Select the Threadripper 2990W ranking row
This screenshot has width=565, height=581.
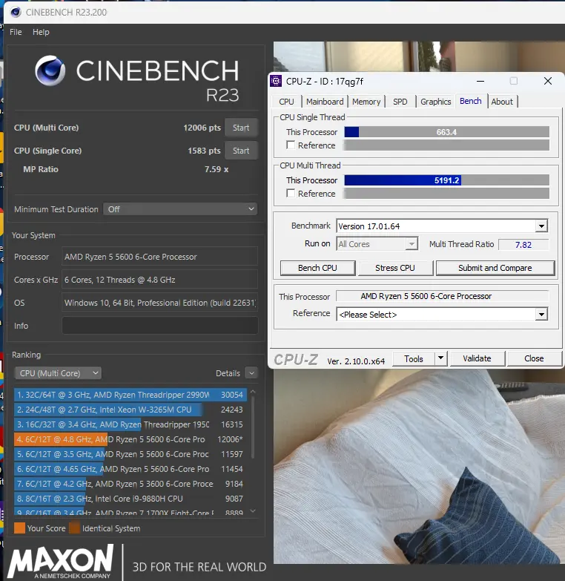[130, 395]
